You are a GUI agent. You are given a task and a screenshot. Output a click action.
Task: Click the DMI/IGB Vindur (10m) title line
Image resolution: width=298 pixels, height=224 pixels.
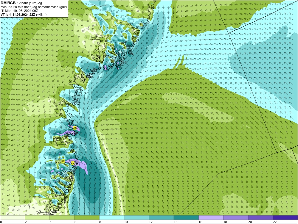(x=21, y=3)
